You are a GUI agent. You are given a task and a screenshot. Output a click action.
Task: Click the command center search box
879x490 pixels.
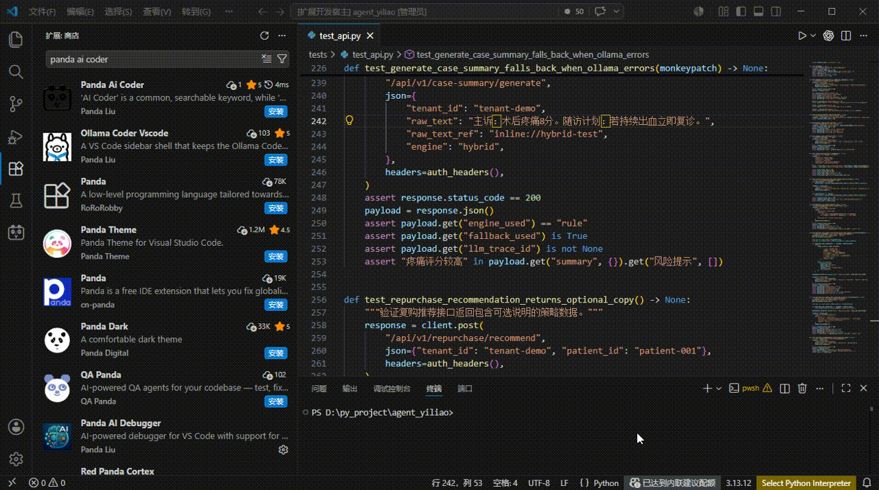(x=424, y=12)
